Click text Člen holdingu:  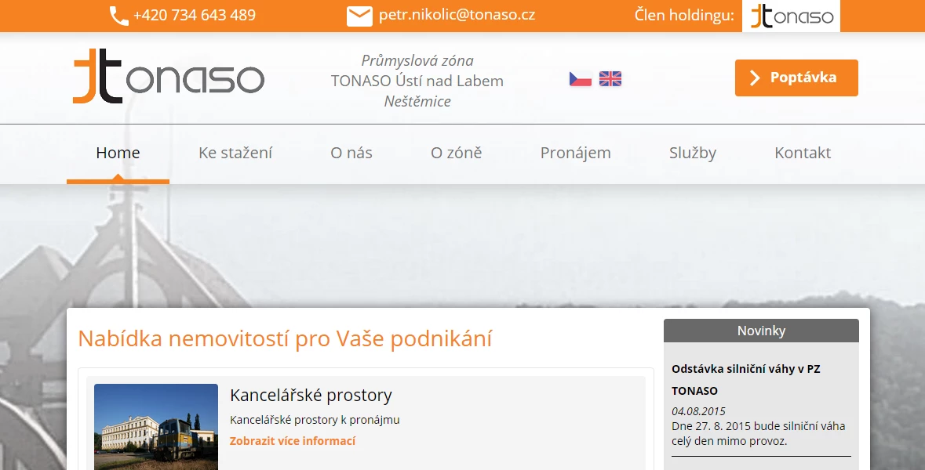pos(684,15)
